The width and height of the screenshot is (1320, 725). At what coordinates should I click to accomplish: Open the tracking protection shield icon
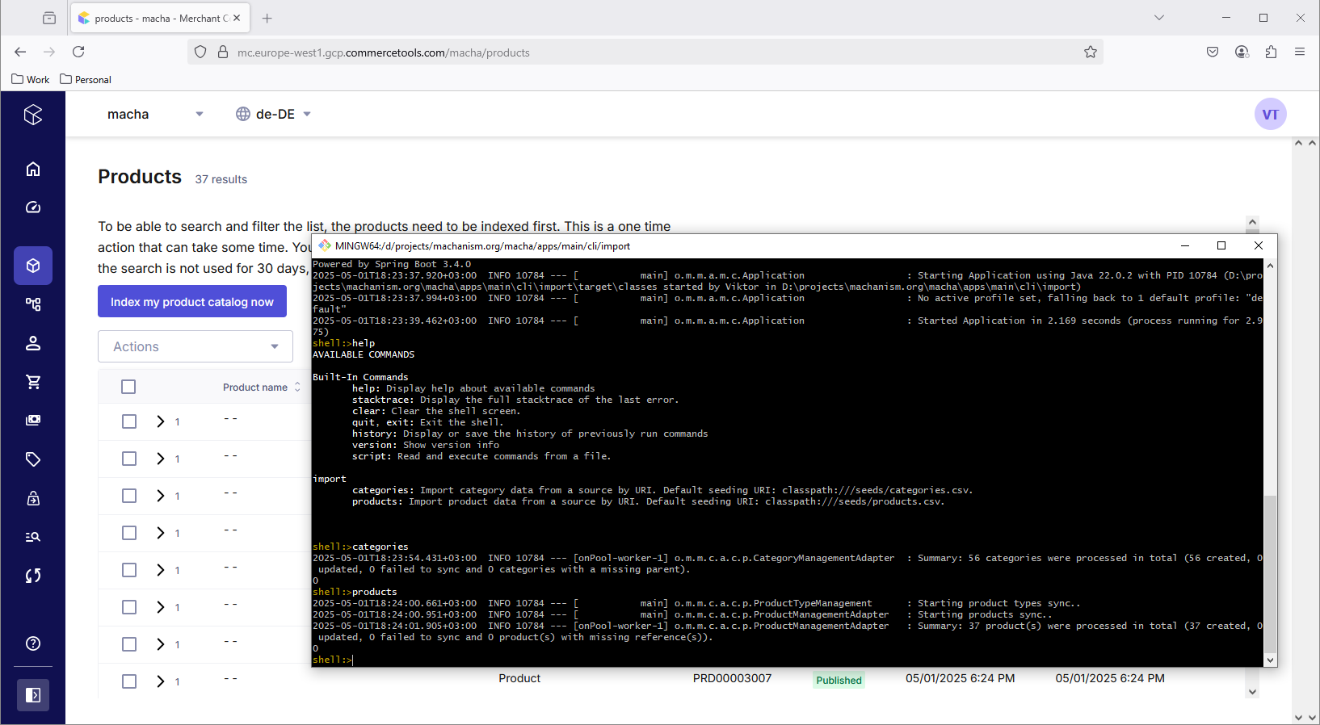pos(200,52)
